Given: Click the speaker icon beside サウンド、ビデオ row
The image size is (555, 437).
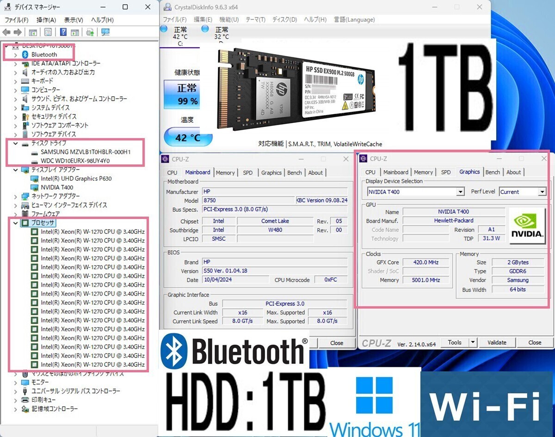Looking at the screenshot, I should click(25, 98).
